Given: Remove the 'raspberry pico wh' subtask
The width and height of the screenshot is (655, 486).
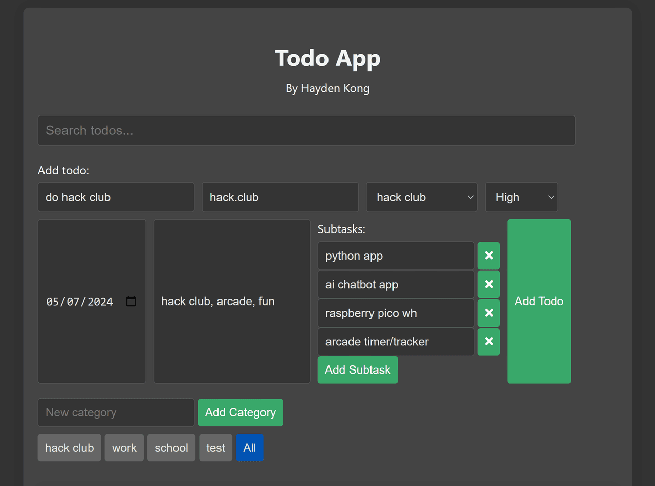Looking at the screenshot, I should [489, 313].
